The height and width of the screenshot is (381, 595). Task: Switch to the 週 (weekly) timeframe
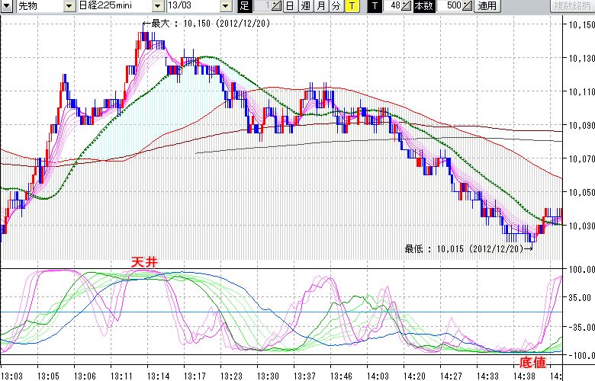click(306, 6)
